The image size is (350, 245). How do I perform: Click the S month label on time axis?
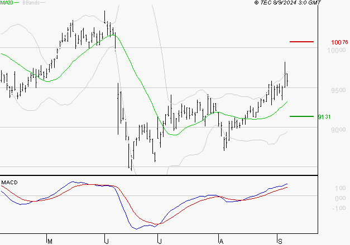tap(280, 241)
